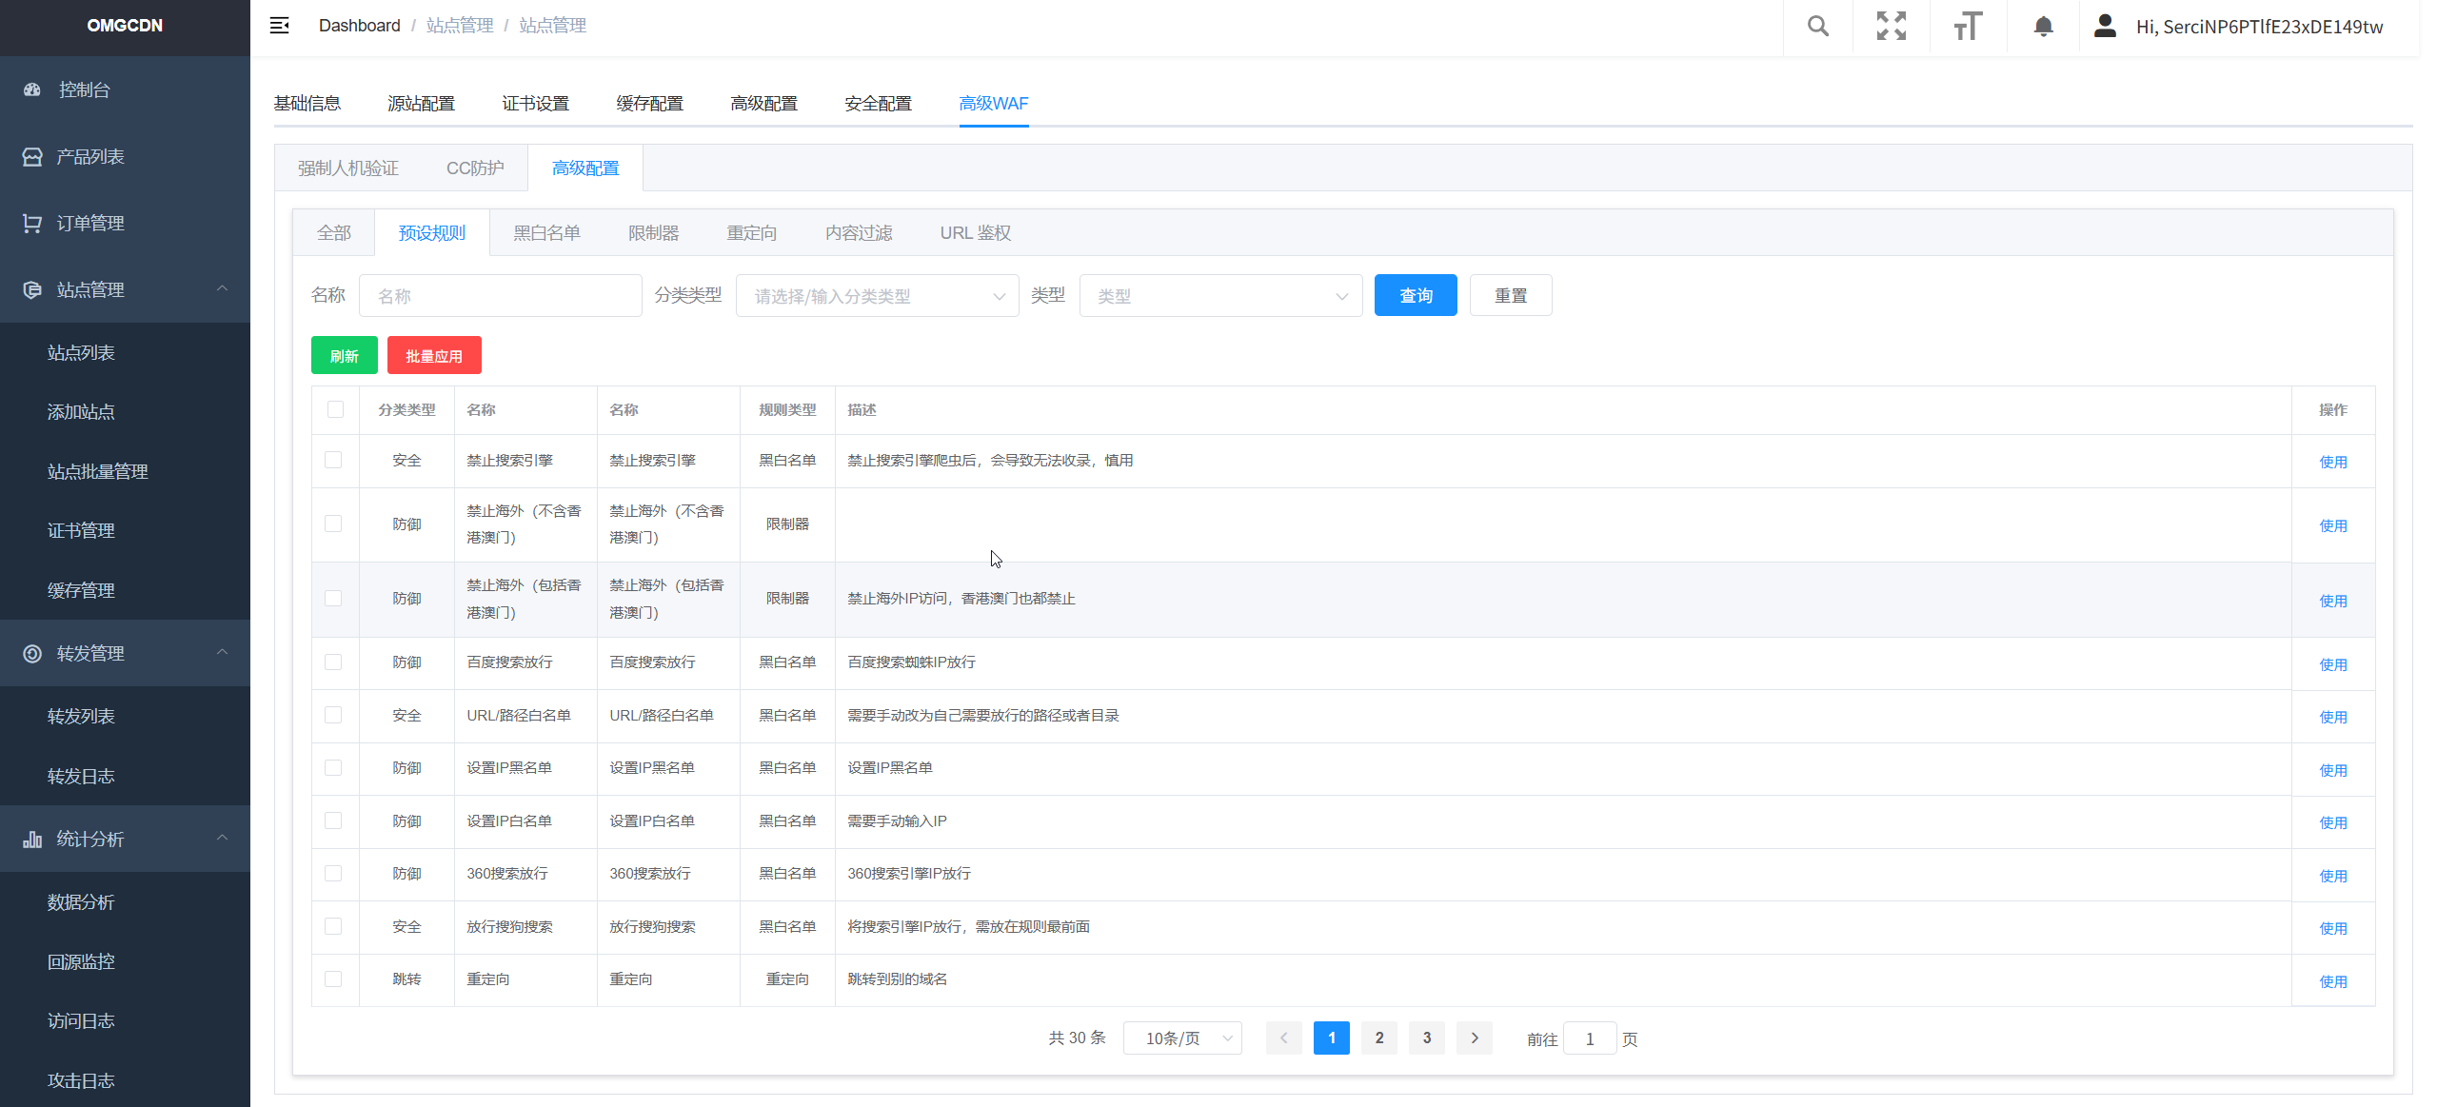Open the 分类类型 dropdown
The image size is (2437, 1107).
pyautogui.click(x=877, y=296)
